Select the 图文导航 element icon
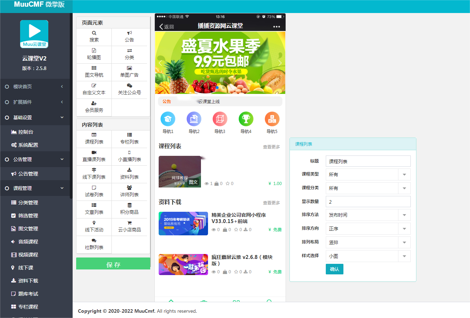Image resolution: width=470 pixels, height=318 pixels. click(93, 72)
